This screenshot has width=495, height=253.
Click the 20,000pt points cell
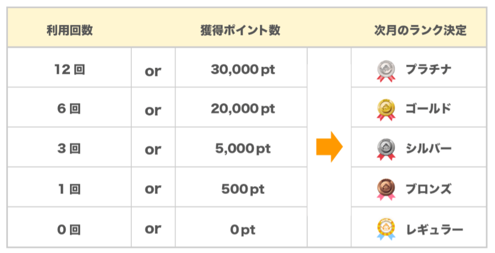[243, 108]
